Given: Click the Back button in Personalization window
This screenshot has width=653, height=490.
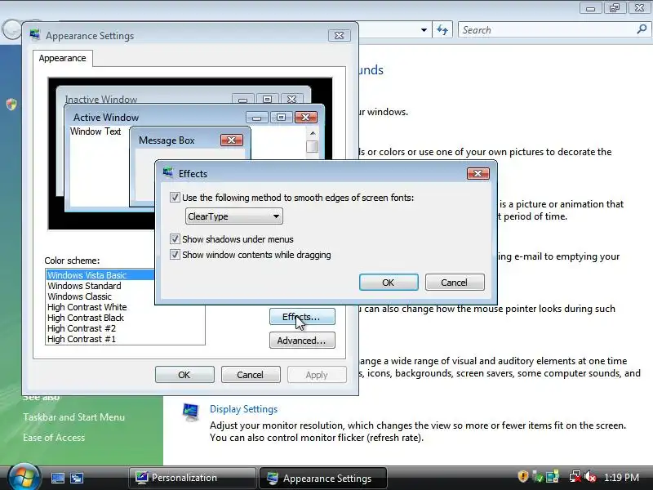Looking at the screenshot, I should click(11, 29).
